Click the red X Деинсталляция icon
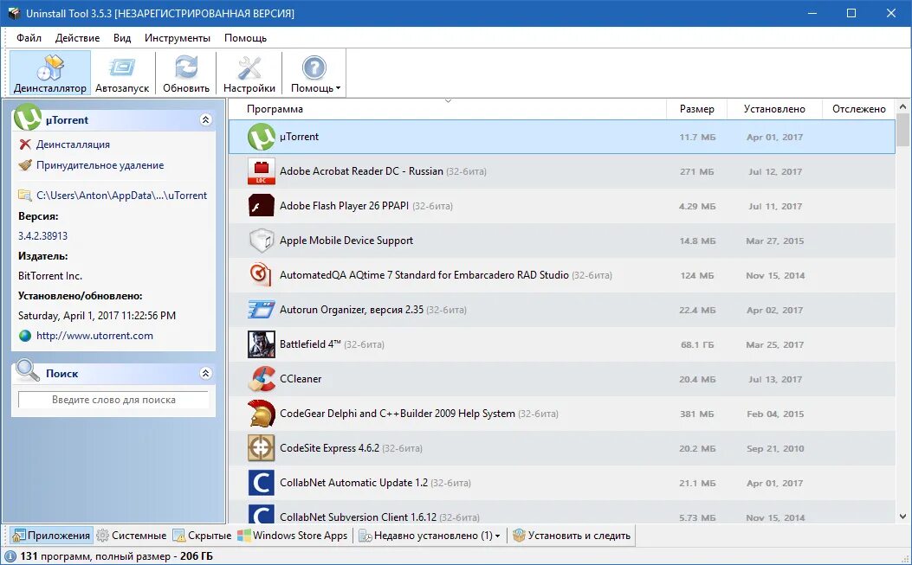The height and width of the screenshot is (565, 912). [x=24, y=144]
